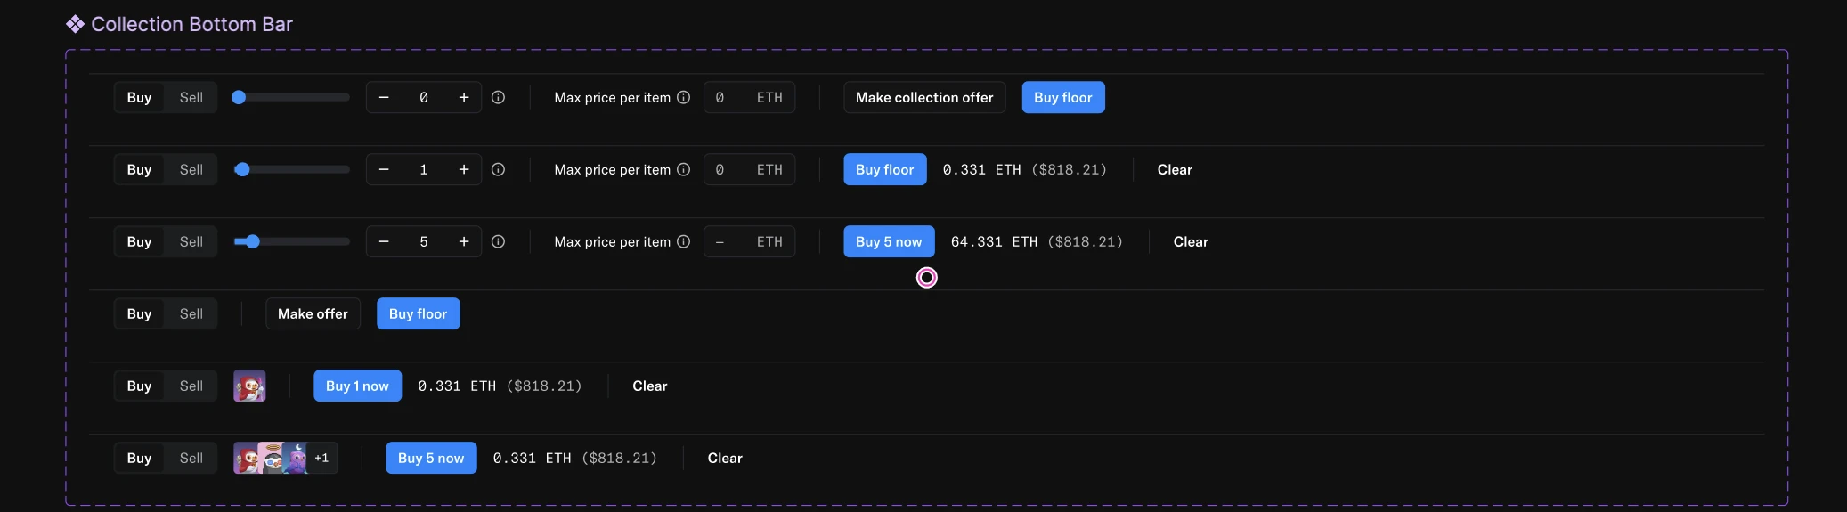
Task: Click the 64.331 ETH ($818.21) total text
Action: coord(1037,242)
